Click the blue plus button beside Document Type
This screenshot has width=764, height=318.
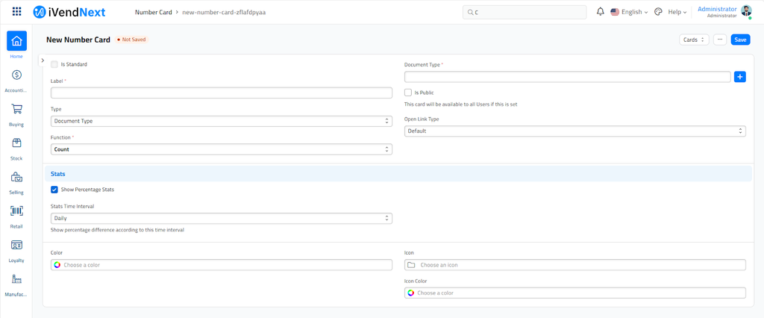[739, 77]
